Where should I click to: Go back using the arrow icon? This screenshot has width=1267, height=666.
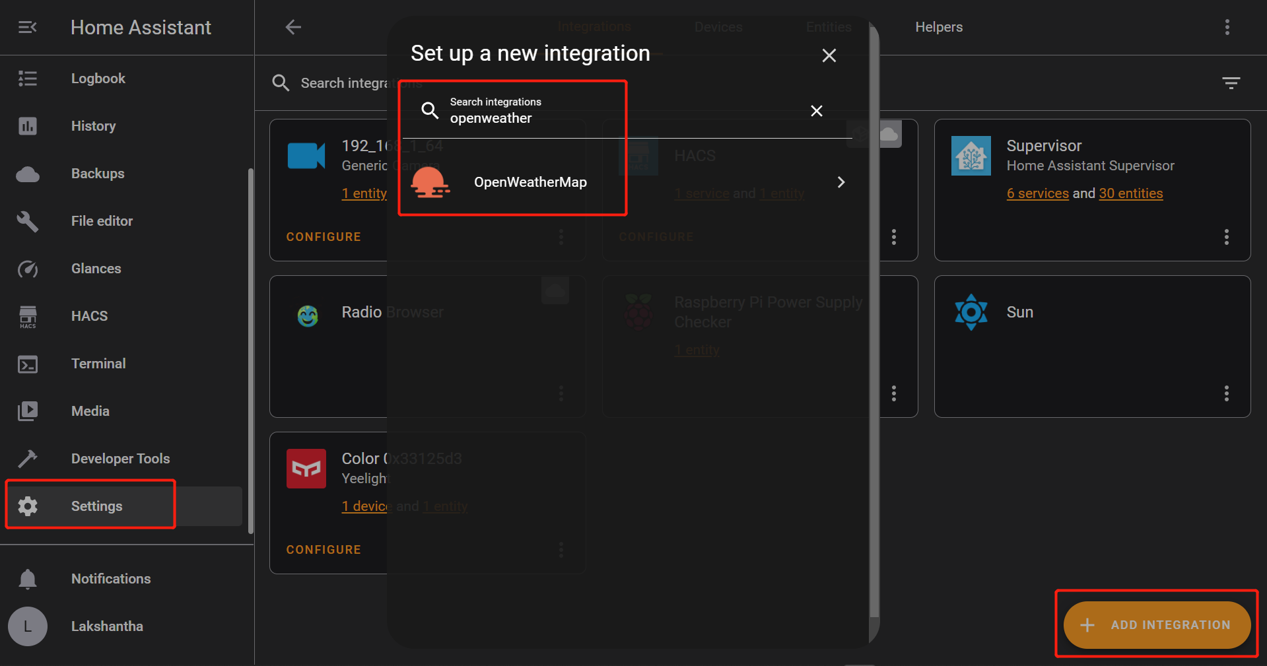click(x=293, y=27)
